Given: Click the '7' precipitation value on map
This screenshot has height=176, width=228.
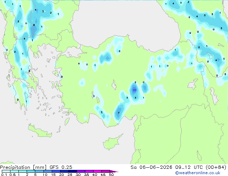Looking at the screenshot, I should (x=119, y=113).
